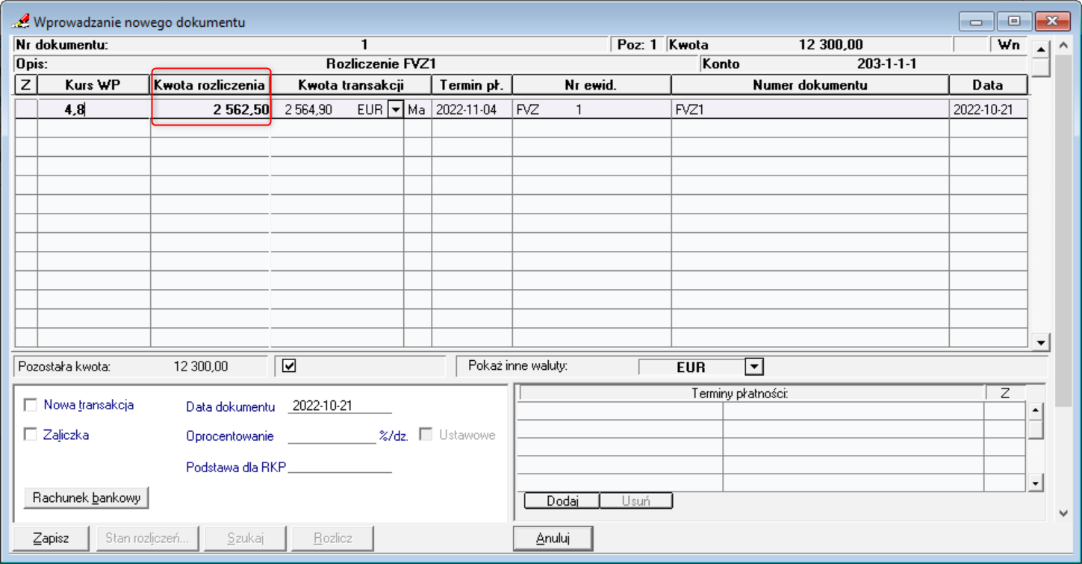Click the Numer dokumentu column header
Image resolution: width=1082 pixels, height=564 pixels.
[810, 84]
